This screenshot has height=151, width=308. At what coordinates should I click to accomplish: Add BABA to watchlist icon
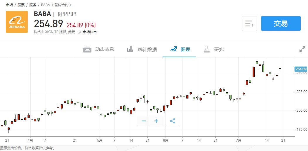(249, 24)
